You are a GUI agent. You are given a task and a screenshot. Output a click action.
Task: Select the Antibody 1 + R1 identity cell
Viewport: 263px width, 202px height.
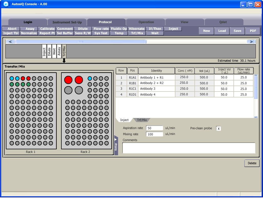[x=156, y=77]
